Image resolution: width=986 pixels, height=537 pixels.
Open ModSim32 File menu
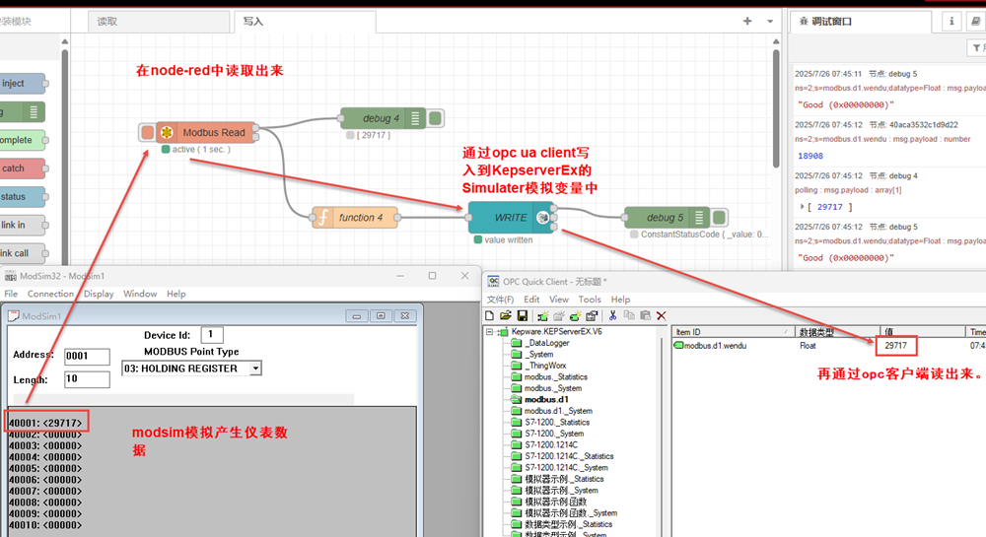11,294
